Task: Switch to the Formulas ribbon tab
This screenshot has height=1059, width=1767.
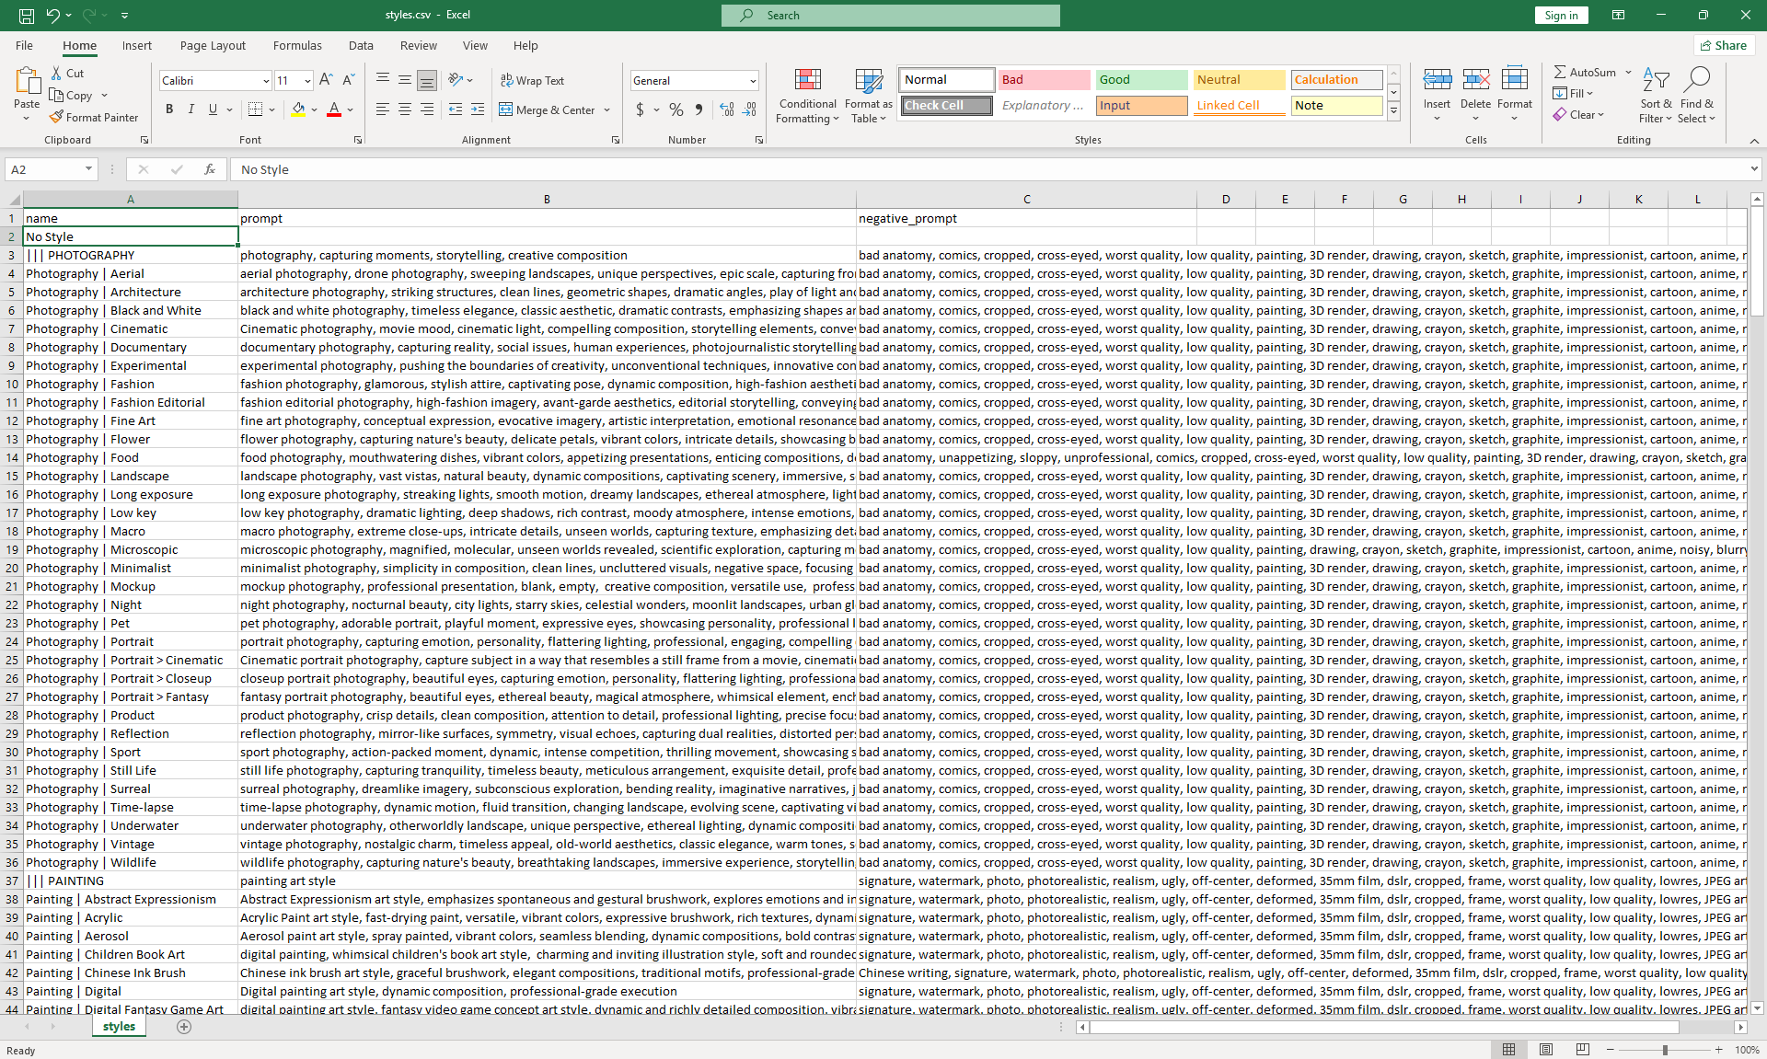Action: click(x=297, y=45)
